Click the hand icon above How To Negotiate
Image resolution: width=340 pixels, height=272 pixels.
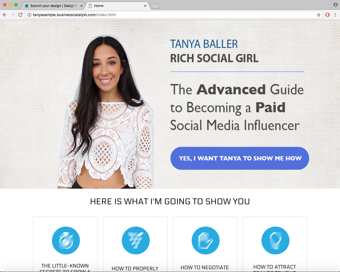pos(206,241)
